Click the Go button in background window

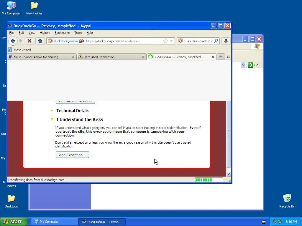[x=253, y=65]
